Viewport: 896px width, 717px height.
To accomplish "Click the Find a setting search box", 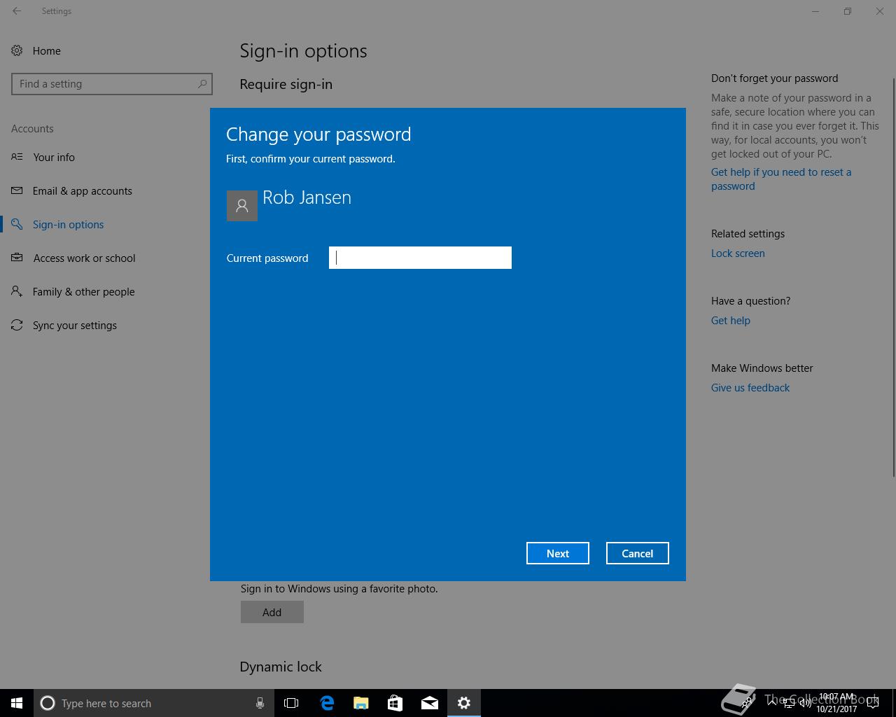I will click(112, 84).
